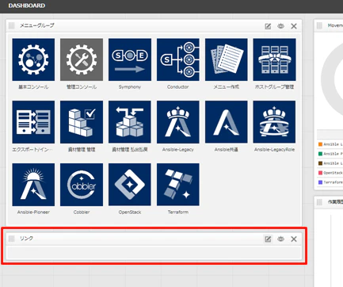The image size is (343, 287).
Task: Remove the メニューグループ widget
Action: 294,26
